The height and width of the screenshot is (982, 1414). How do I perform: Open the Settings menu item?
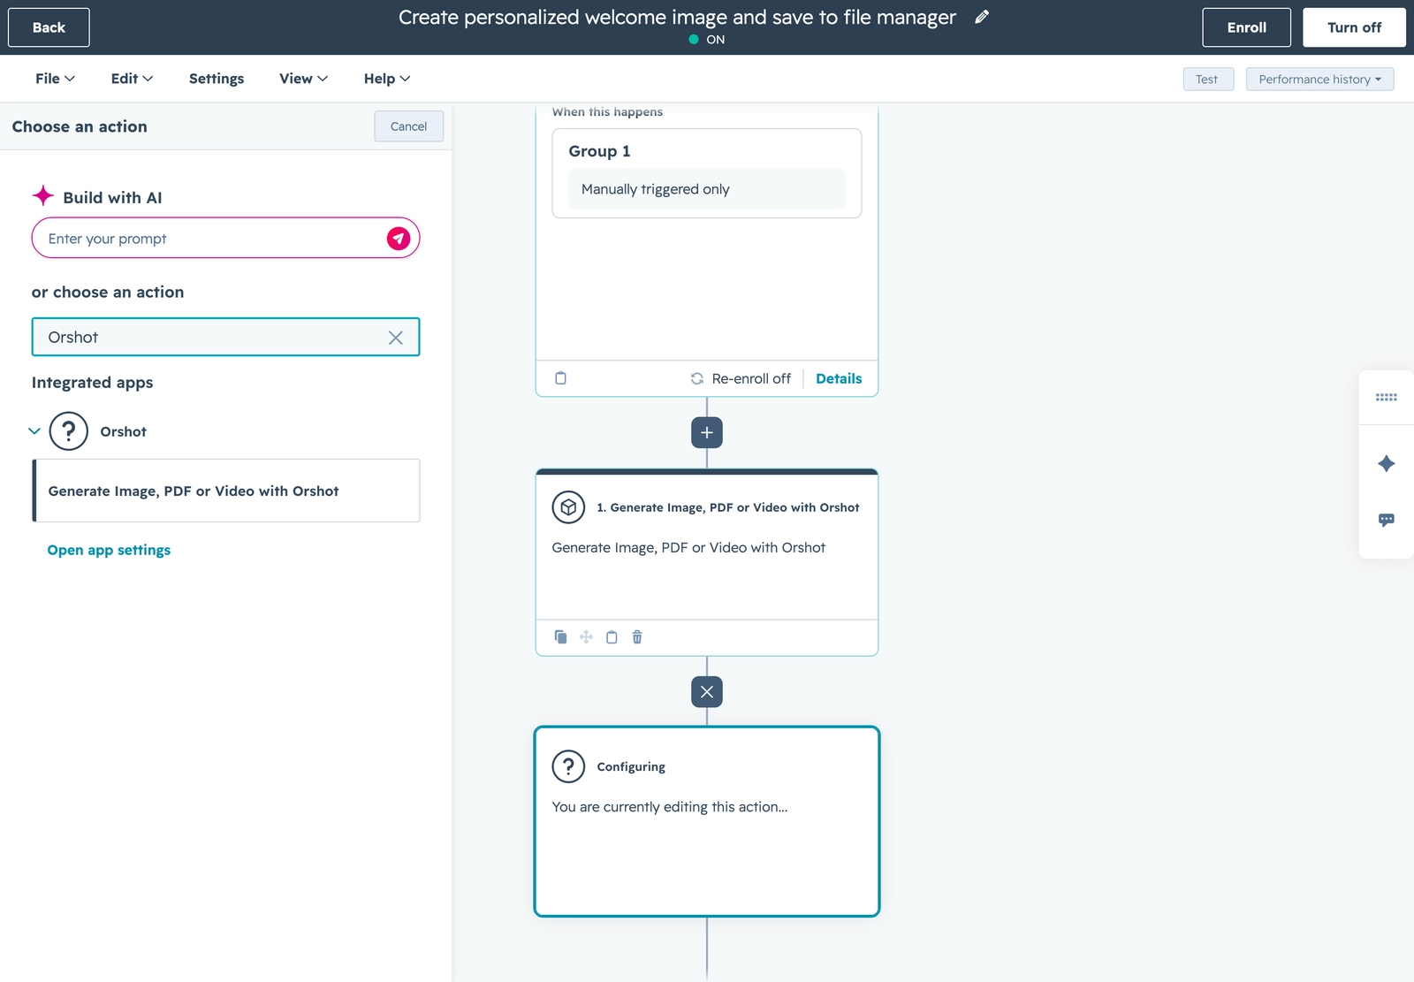click(217, 79)
